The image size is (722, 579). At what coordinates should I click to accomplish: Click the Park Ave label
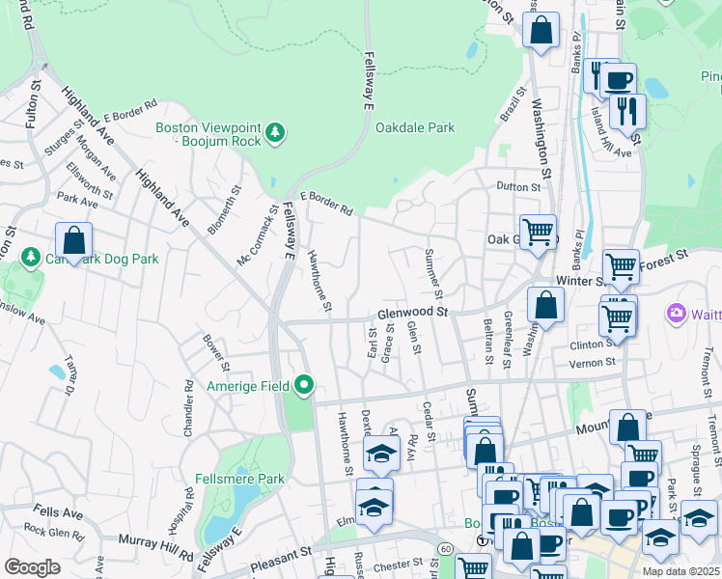(77, 200)
